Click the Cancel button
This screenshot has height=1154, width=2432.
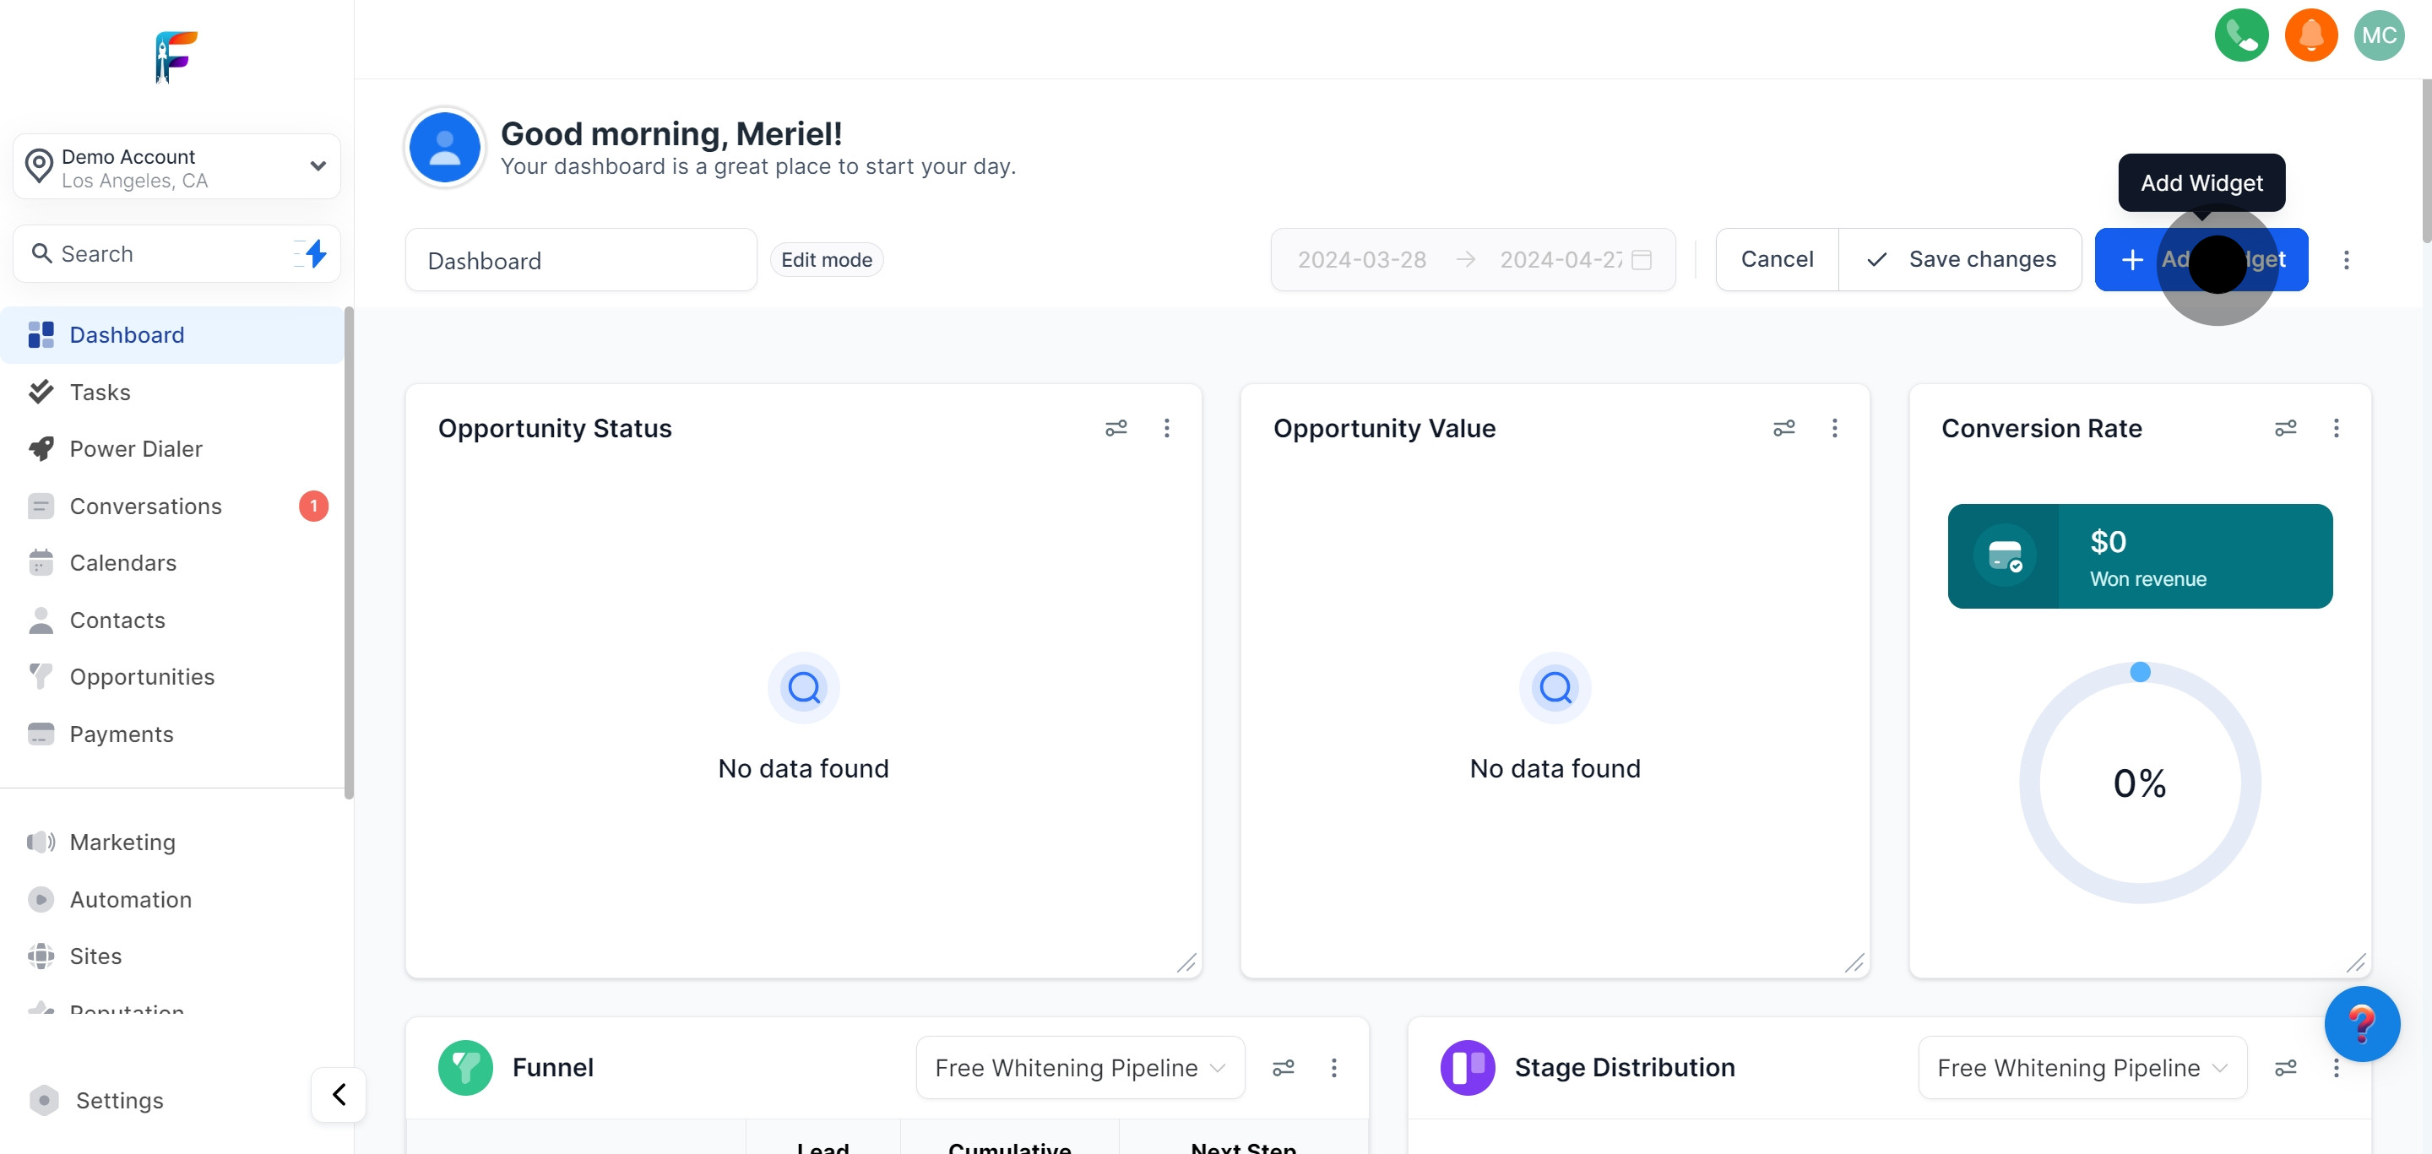1776,259
